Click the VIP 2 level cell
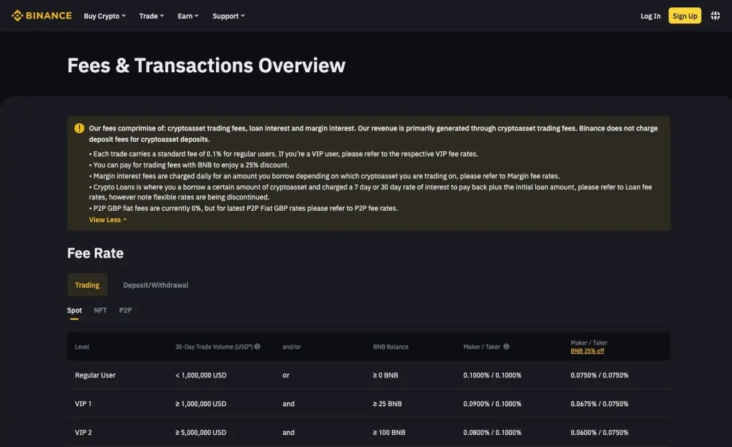 click(83, 432)
